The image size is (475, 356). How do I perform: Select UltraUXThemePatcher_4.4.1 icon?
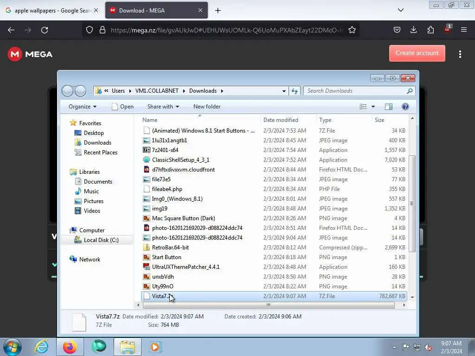(x=146, y=267)
